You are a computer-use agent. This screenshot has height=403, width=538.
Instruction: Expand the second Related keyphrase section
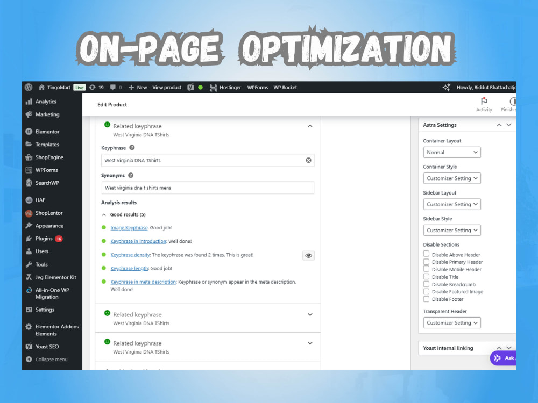tap(310, 314)
